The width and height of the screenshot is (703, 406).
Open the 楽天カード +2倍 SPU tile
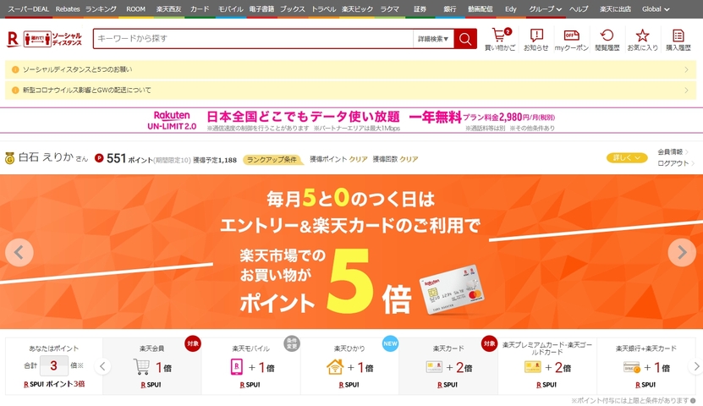click(x=448, y=366)
